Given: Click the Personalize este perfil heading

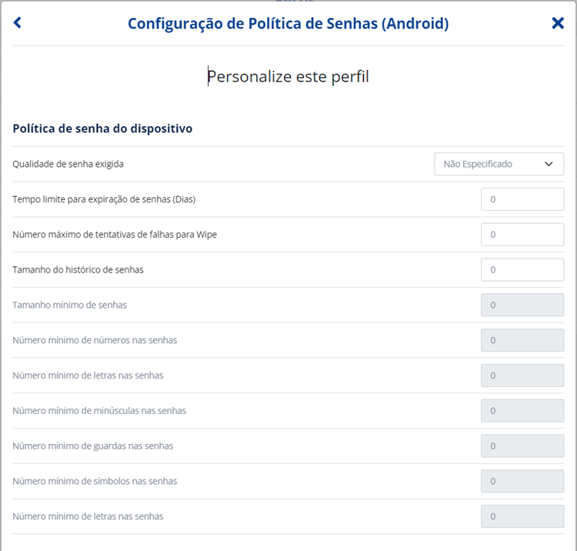Looking at the screenshot, I should tap(288, 76).
